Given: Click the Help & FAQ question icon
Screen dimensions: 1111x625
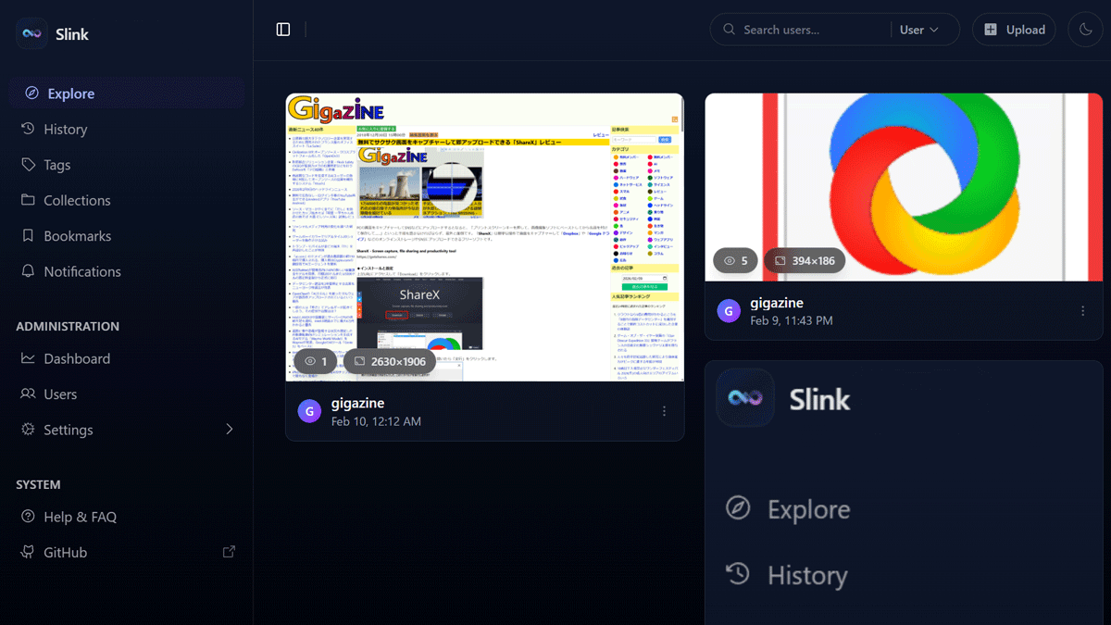Looking at the screenshot, I should (28, 517).
